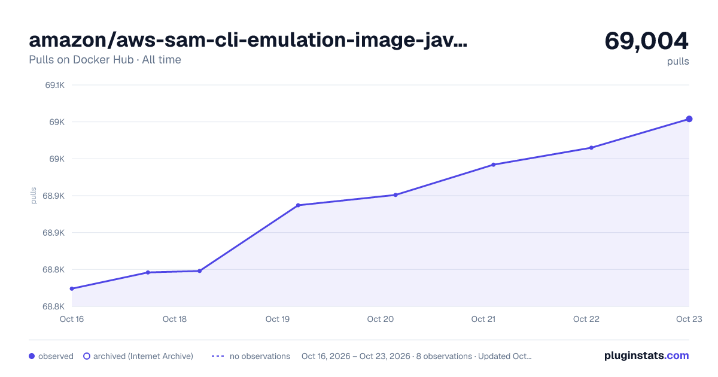Click the Oct 23 x-axis label
The height and width of the screenshot is (377, 718).
[688, 320]
